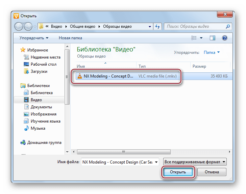
Task: Click the Избранное star icon
Action: pyautogui.click(x=23, y=50)
